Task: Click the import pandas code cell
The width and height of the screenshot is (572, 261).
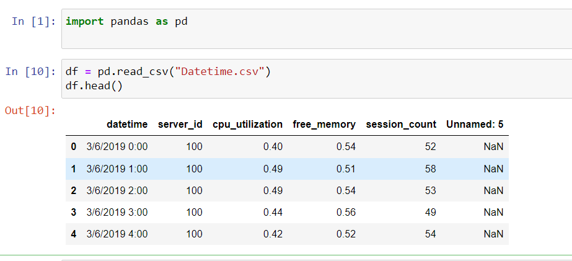Action: click(x=317, y=29)
